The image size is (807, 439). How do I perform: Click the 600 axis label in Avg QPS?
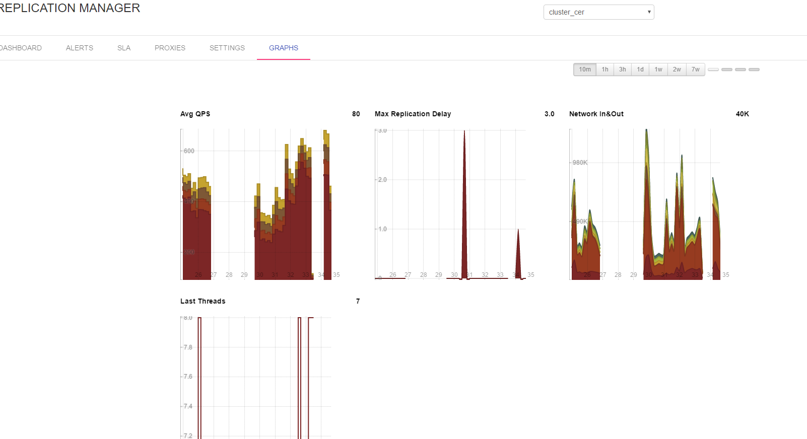click(x=189, y=151)
